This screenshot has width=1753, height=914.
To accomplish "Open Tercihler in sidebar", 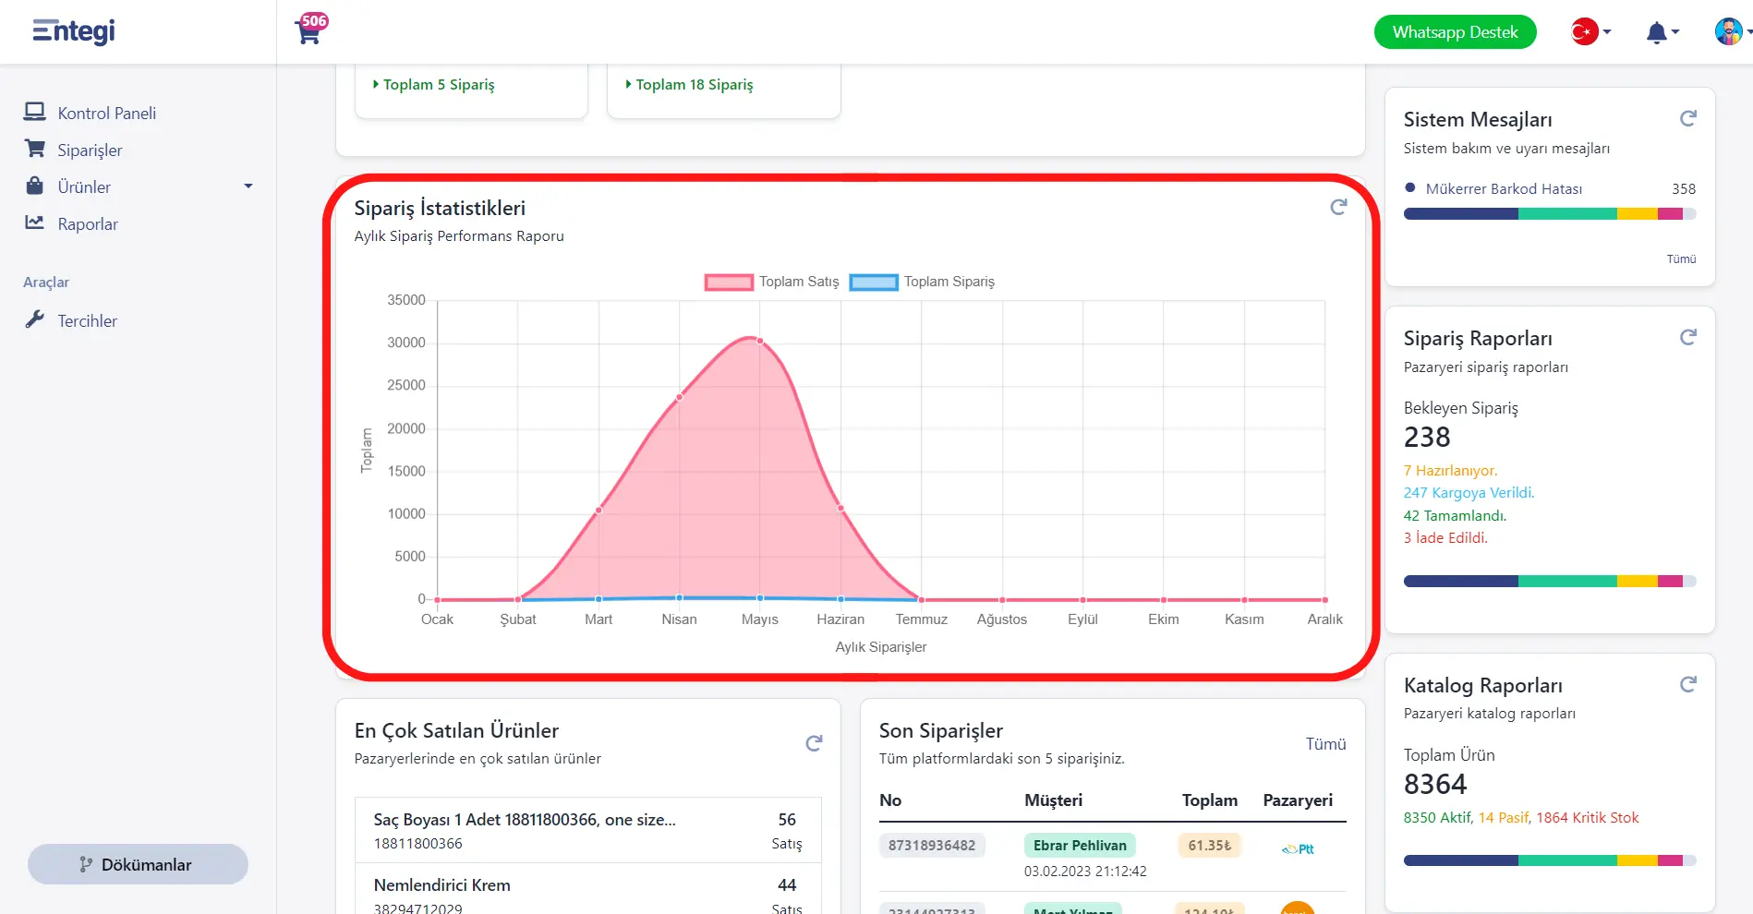I will pos(88,321).
